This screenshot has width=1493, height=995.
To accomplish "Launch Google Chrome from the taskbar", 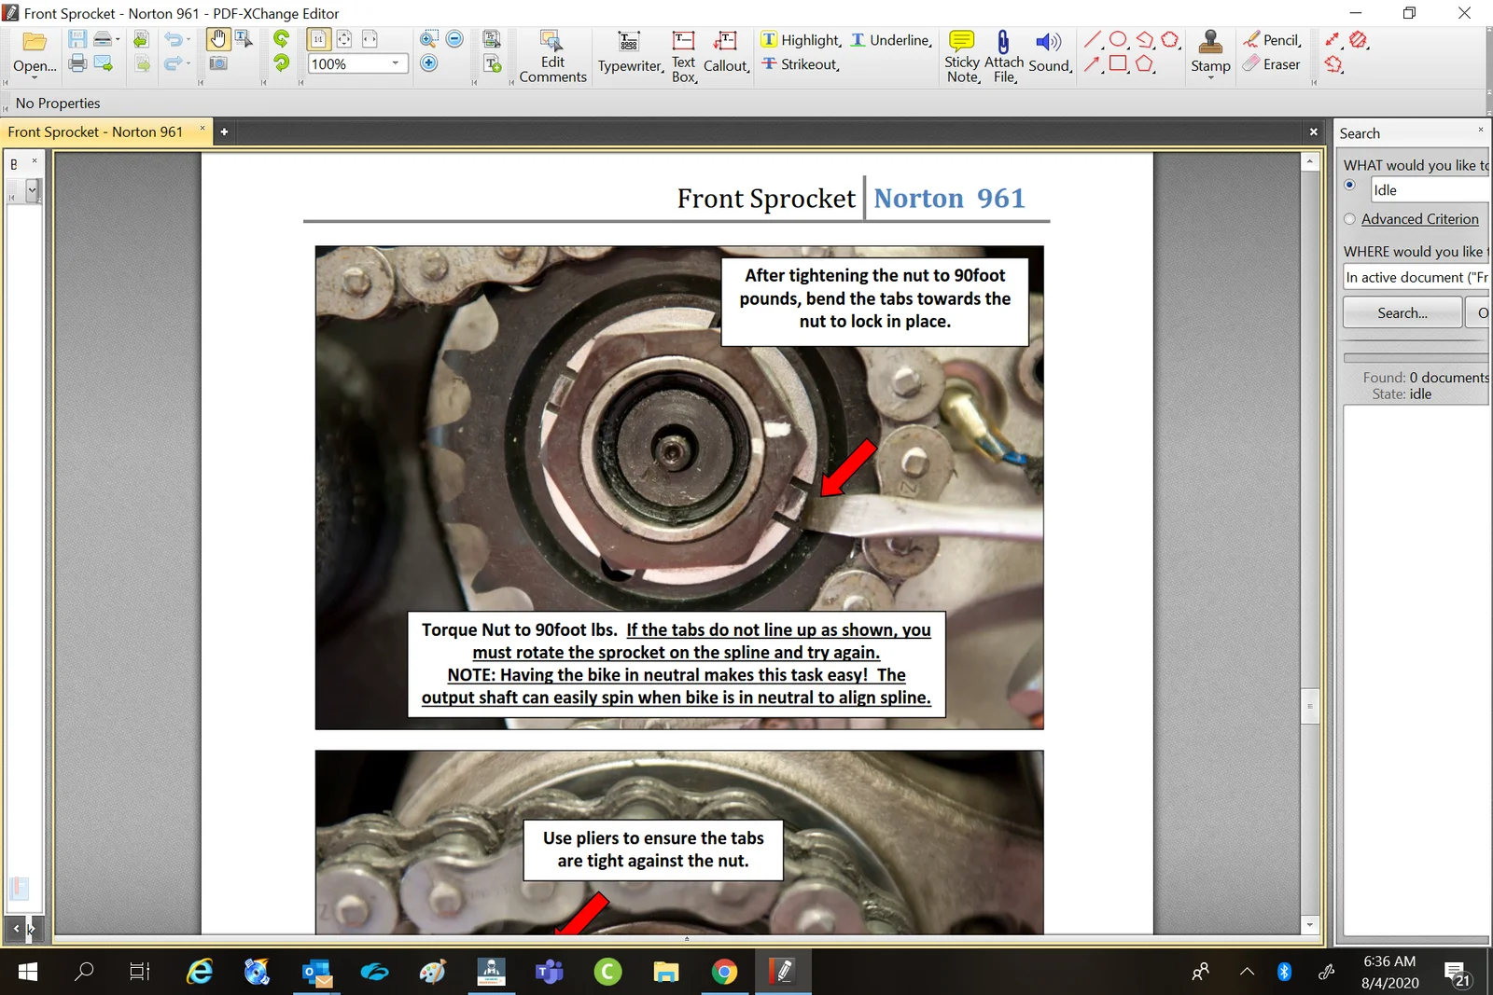I will pyautogui.click(x=725, y=972).
